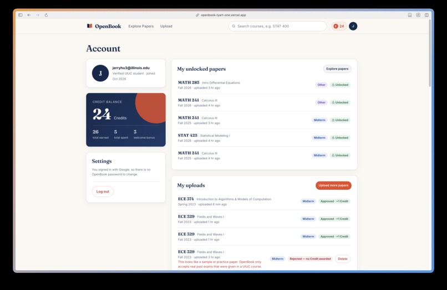
Task: Toggle the browser sidebar icon
Action: coord(20,15)
